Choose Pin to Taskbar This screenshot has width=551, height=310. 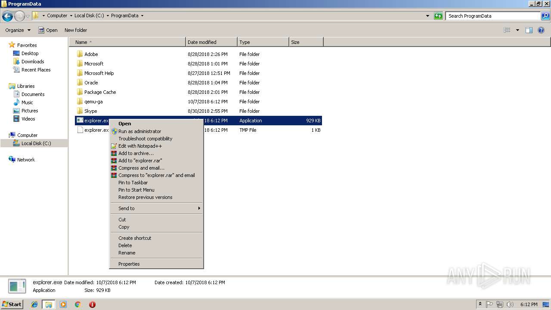pos(156,183)
